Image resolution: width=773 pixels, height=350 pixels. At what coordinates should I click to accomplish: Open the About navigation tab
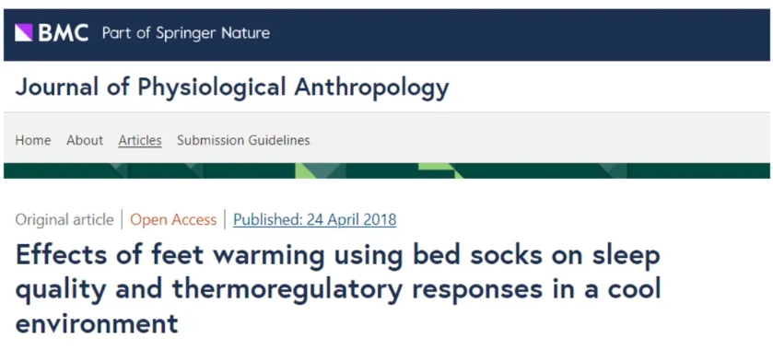click(85, 141)
